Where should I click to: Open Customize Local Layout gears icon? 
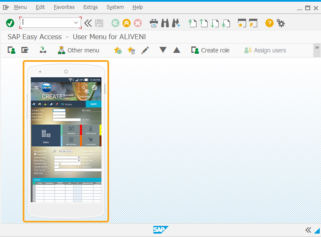tap(281, 23)
